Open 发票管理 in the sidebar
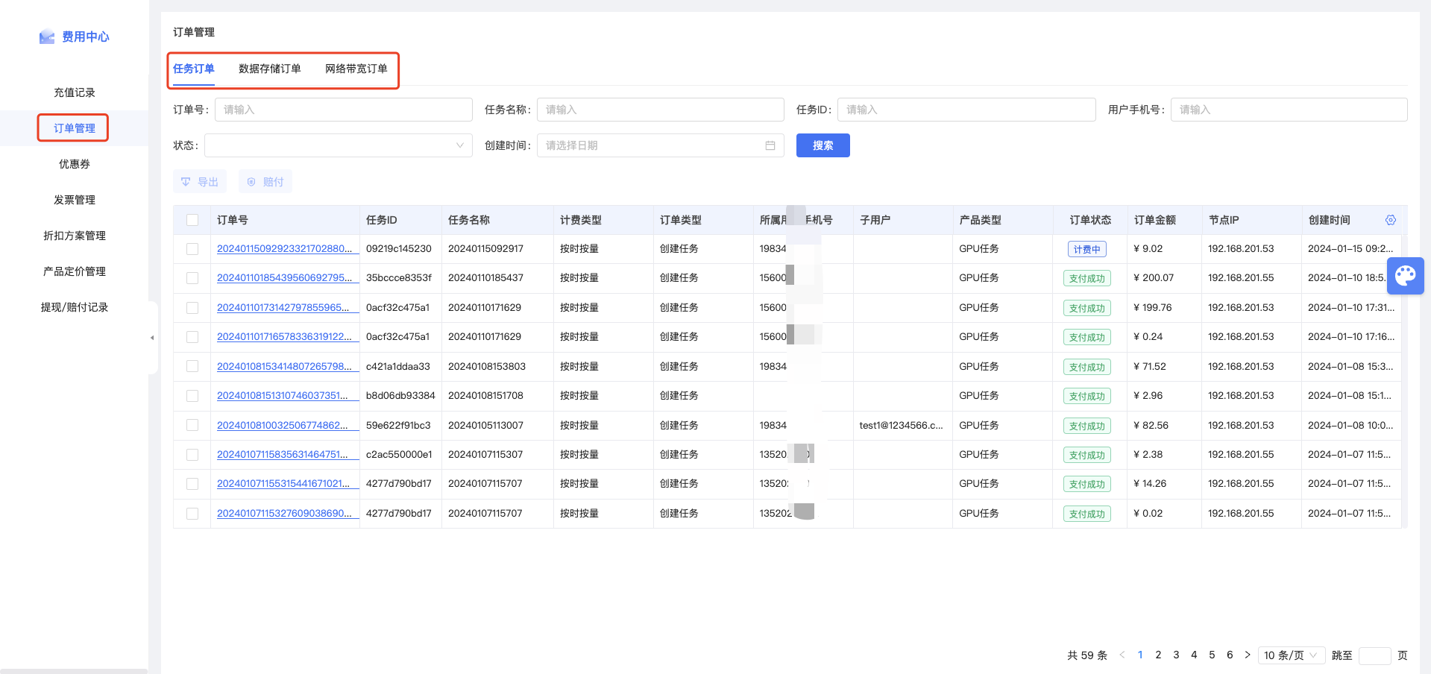Viewport: 1431px width, 674px height. click(75, 200)
